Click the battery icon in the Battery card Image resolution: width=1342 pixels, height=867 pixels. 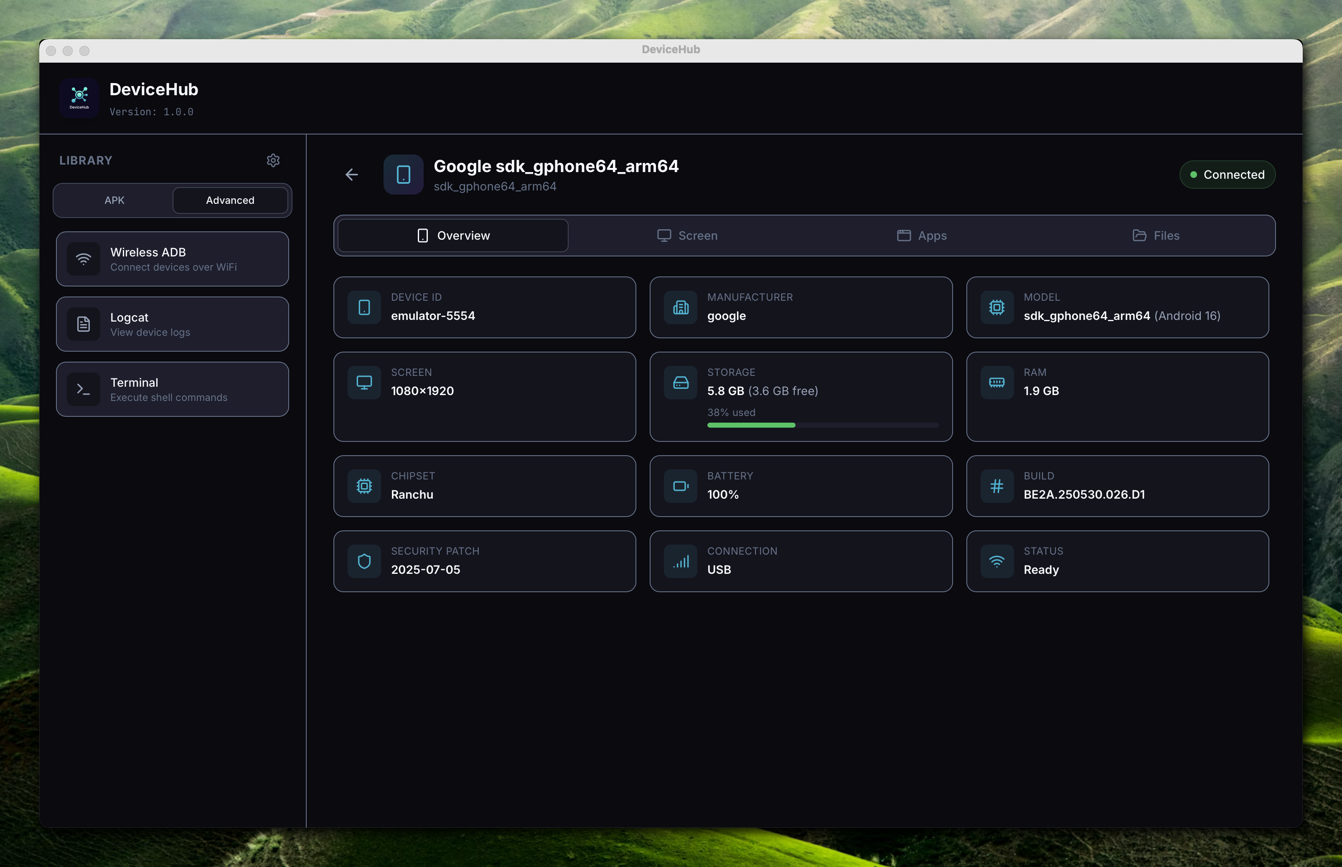680,486
